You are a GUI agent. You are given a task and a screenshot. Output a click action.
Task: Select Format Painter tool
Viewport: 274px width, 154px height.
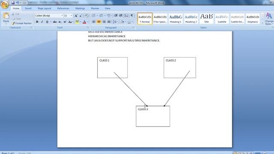point(22,23)
